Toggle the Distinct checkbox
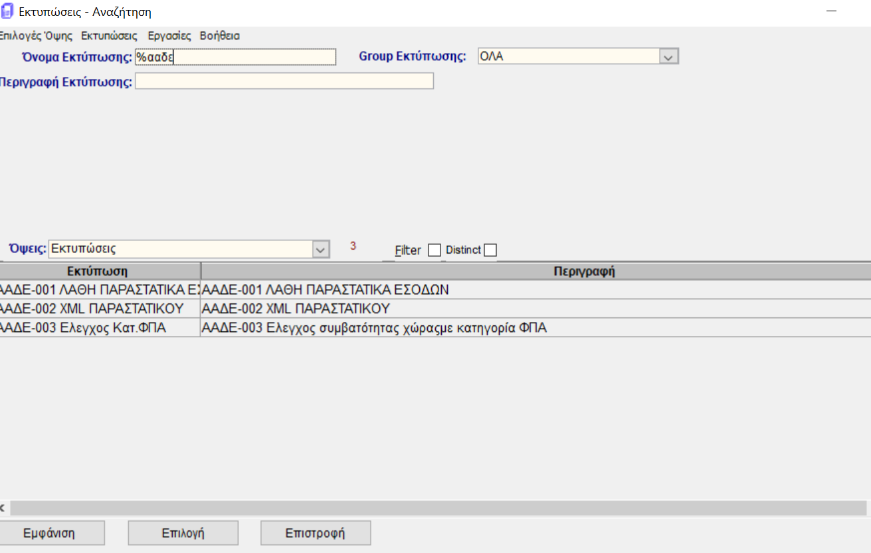Screen dimensions: 871x553 (490, 250)
